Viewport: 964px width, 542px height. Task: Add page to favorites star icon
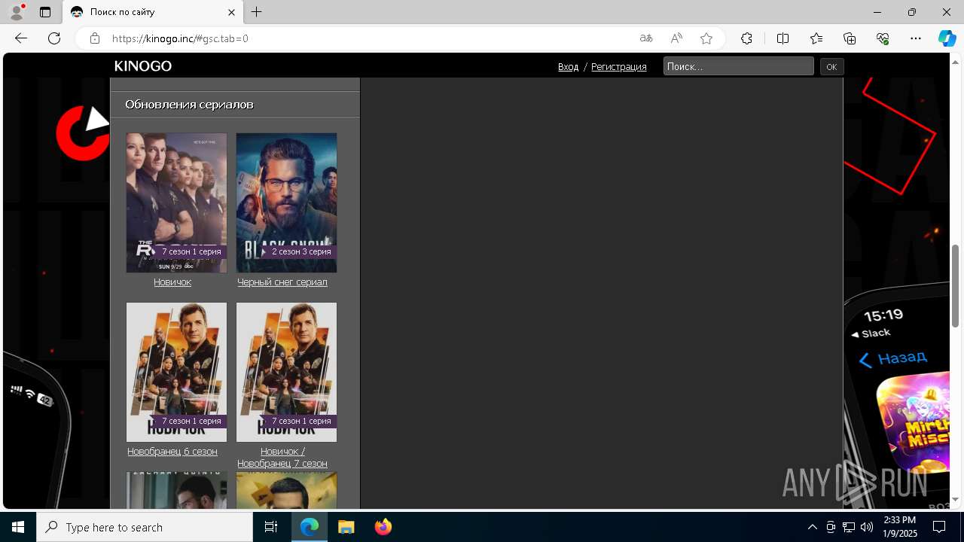pyautogui.click(x=706, y=38)
